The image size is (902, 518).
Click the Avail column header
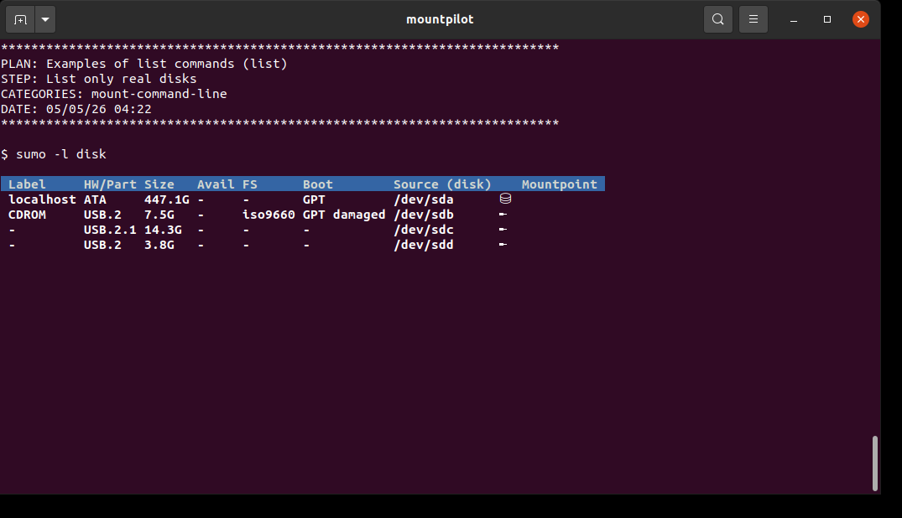coord(216,184)
